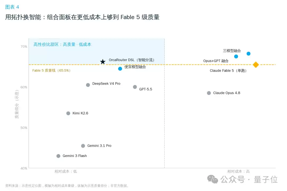This screenshot has height=191, width=287.
Task: Click the gray Gemini 3.1 Pro dot
Action: coord(83,146)
